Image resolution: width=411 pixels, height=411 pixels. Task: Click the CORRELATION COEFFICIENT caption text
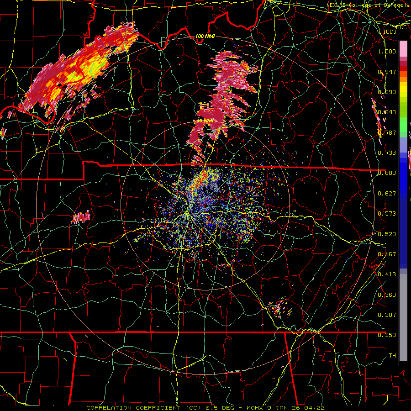[x=133, y=408]
